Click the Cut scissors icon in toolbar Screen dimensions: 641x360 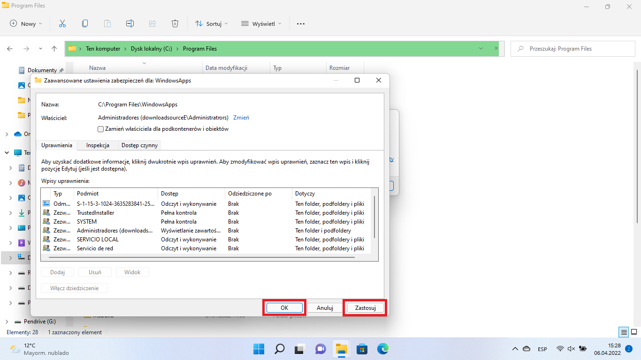[x=62, y=23]
